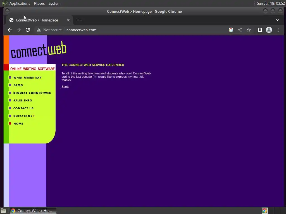
Task: Close the ConnectWeb > Homepage tab
Action: pos(68,20)
